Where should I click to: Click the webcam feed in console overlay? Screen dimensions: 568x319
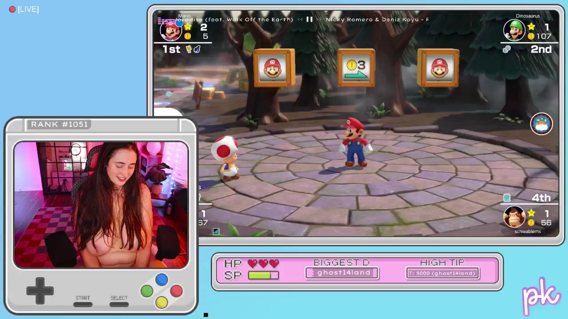[x=101, y=205]
